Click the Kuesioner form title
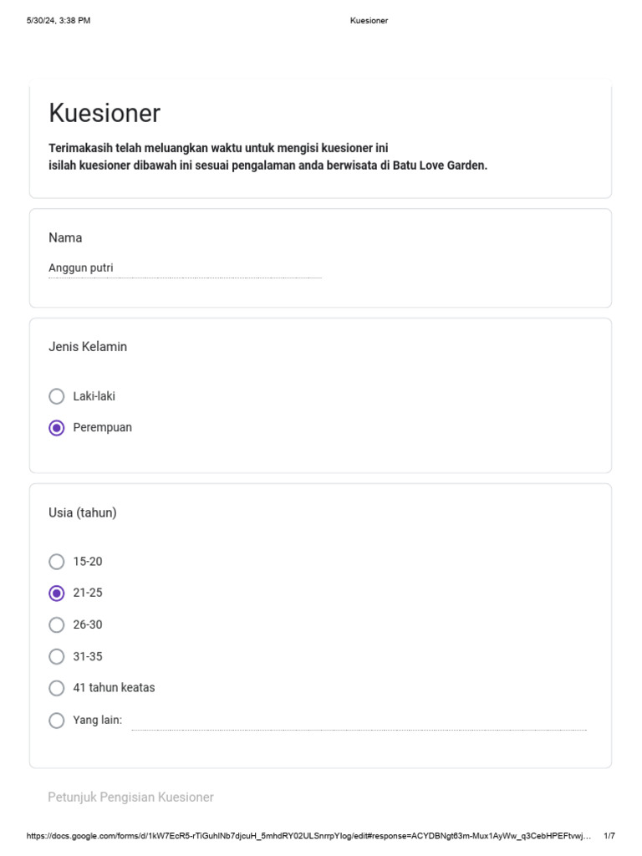Image resolution: width=642 pixels, height=856 pixels. click(x=104, y=113)
